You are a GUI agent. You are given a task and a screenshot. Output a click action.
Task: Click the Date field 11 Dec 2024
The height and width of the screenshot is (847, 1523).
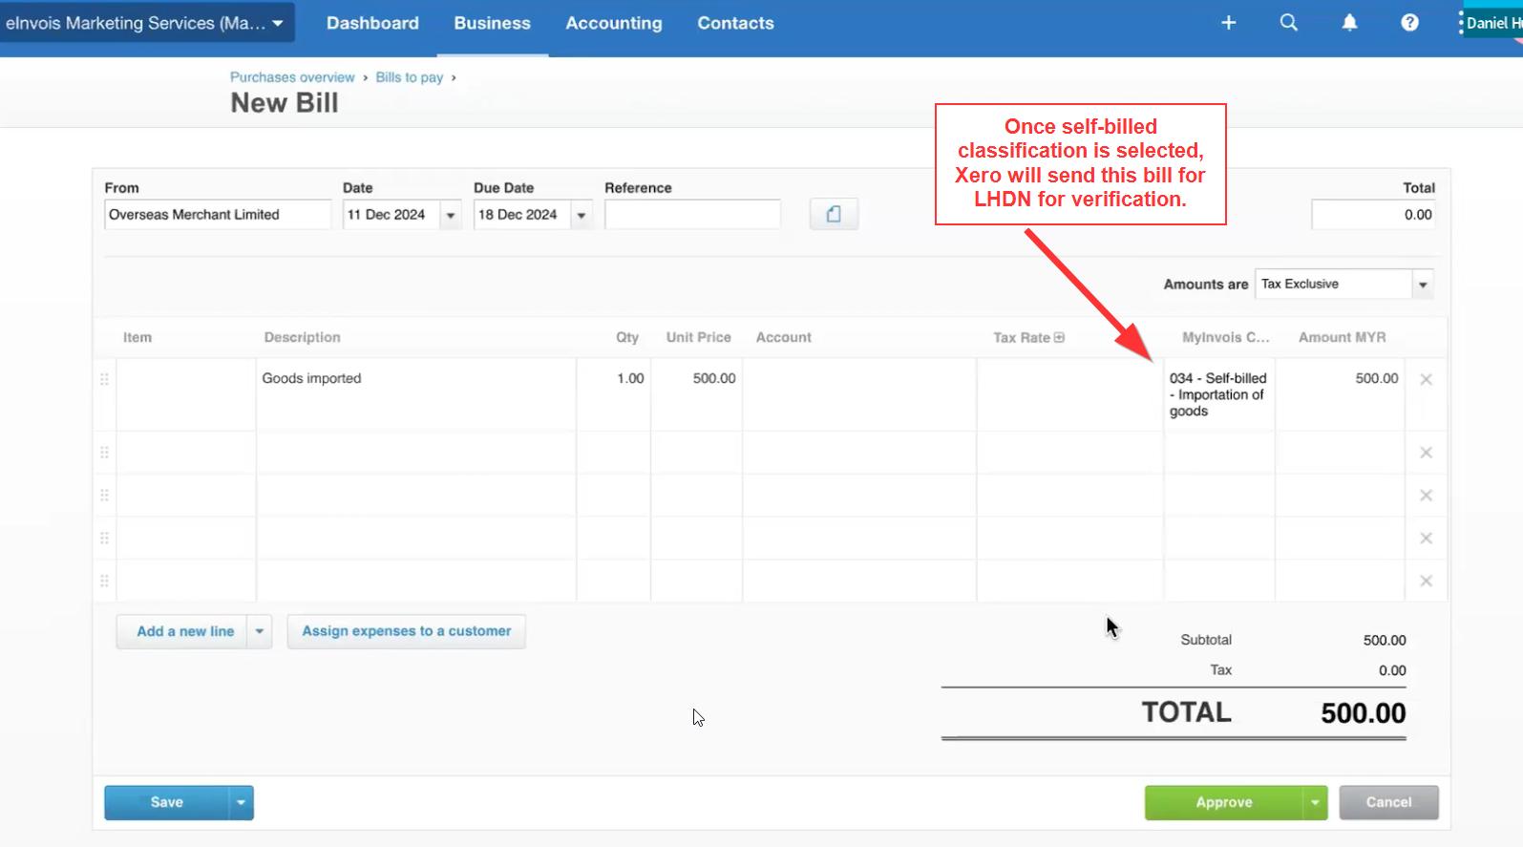coord(391,215)
